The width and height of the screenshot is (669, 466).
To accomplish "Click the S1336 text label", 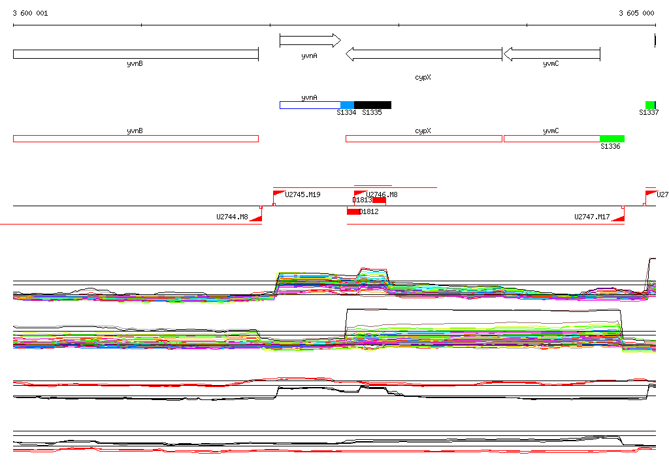I will (611, 147).
